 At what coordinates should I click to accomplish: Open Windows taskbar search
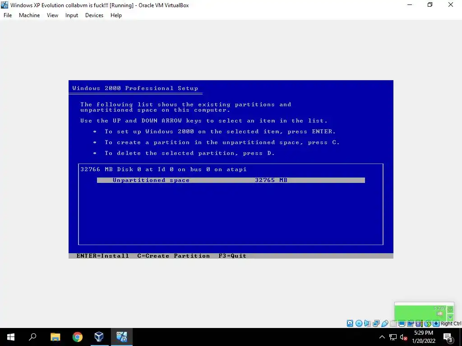(x=32, y=337)
